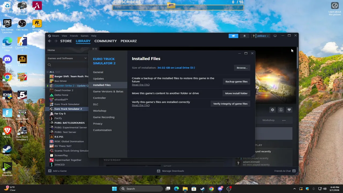Click Verify integrity of game files
The width and height of the screenshot is (343, 193).
(x=230, y=104)
